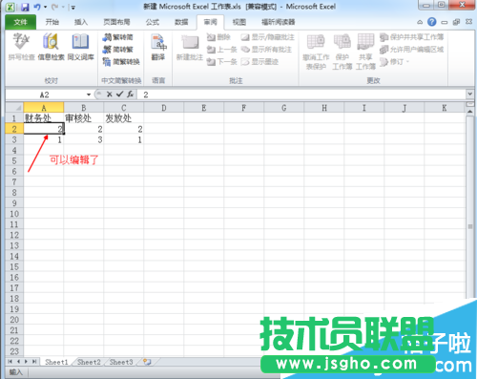This screenshot has height=379, width=477.
Task: Select row 5 header
Action: [14, 160]
